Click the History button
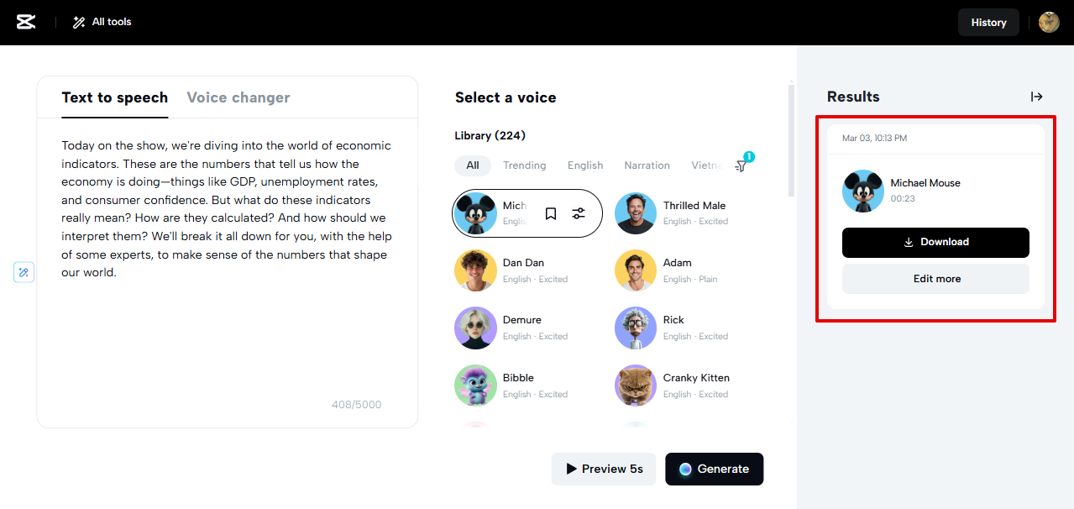 coord(988,23)
